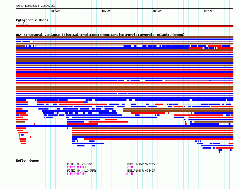Click the magenta gene glyph under BMS1P17|NR_073460
This screenshot has width=241, height=189.
pos(129,167)
